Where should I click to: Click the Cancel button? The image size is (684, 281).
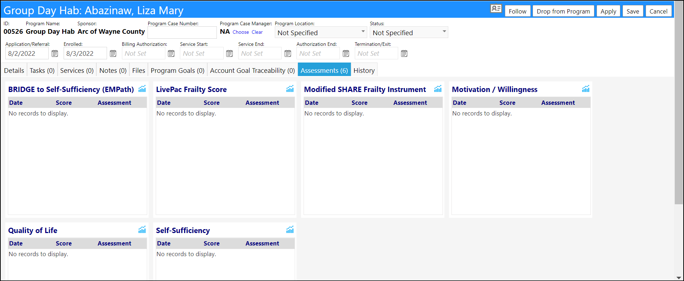(x=658, y=11)
